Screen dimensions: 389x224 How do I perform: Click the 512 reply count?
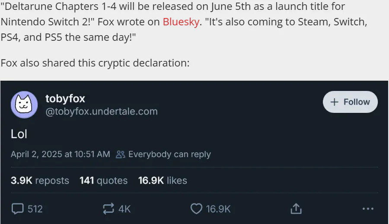coord(35,209)
